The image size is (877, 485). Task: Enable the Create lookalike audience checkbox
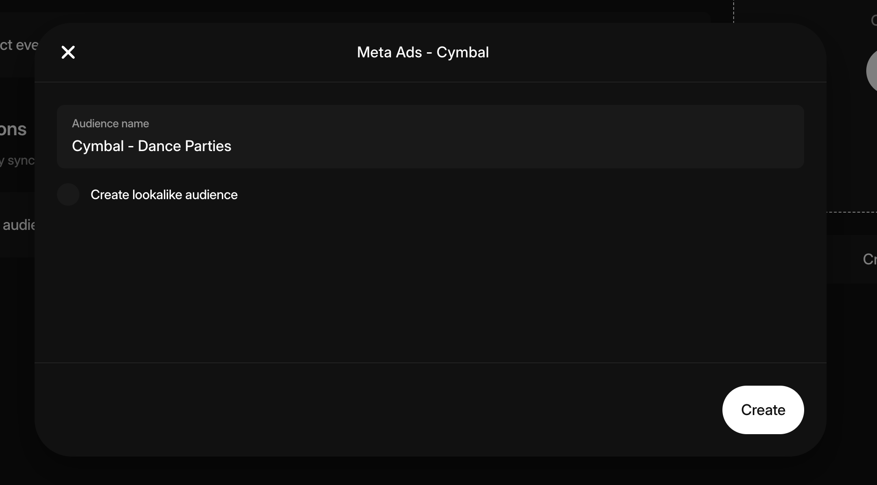[x=68, y=194]
